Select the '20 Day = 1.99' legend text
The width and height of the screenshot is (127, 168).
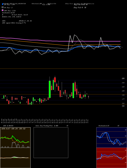click(x=9, y=5)
